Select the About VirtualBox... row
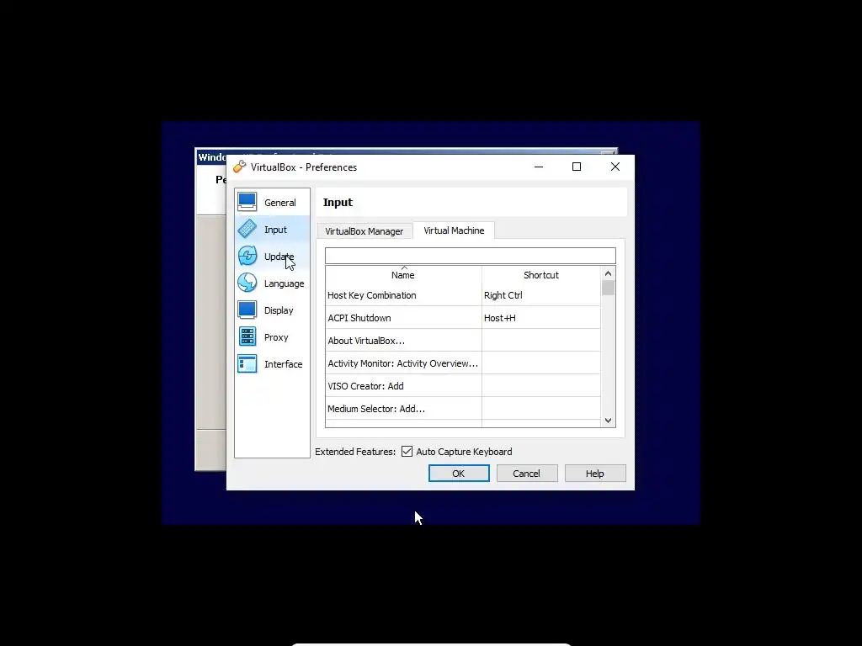Viewport: 862px width, 646px height. click(x=463, y=341)
